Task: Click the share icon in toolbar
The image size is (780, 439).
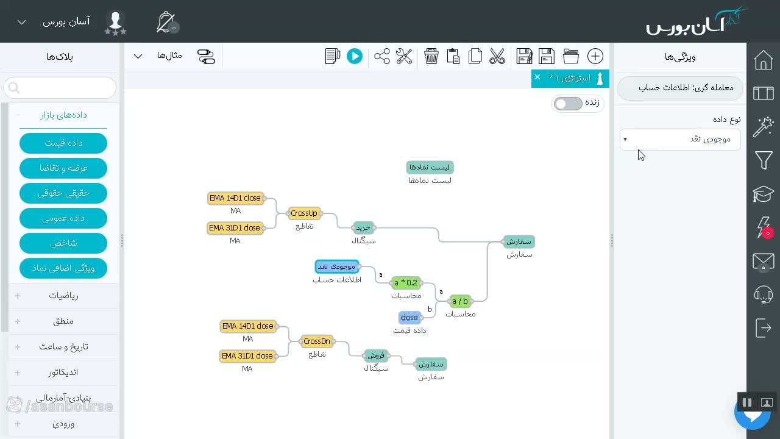Action: point(382,57)
